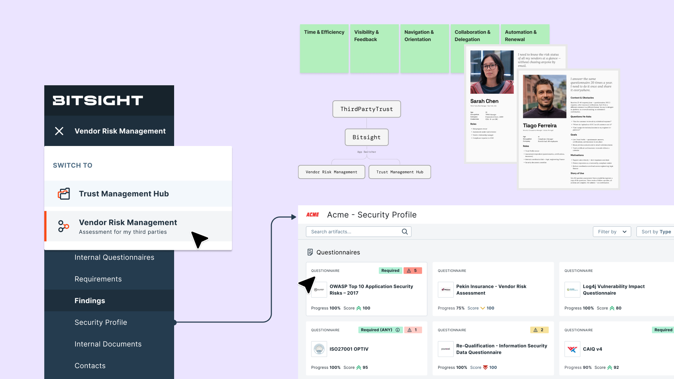Click the Required badge on OWASP card
This screenshot has width=674, height=379.
coord(390,271)
